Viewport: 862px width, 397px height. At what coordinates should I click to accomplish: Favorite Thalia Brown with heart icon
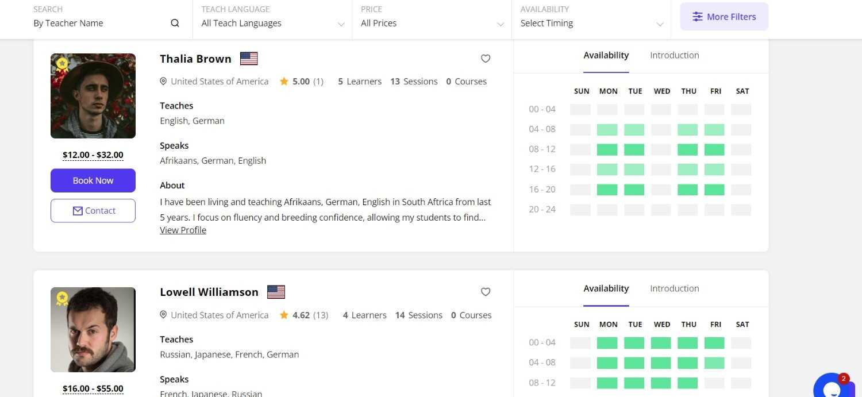click(486, 59)
